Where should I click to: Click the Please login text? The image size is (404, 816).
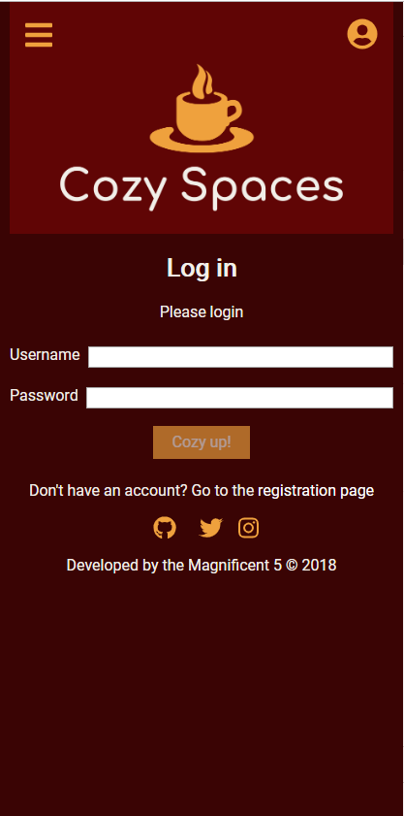202,312
